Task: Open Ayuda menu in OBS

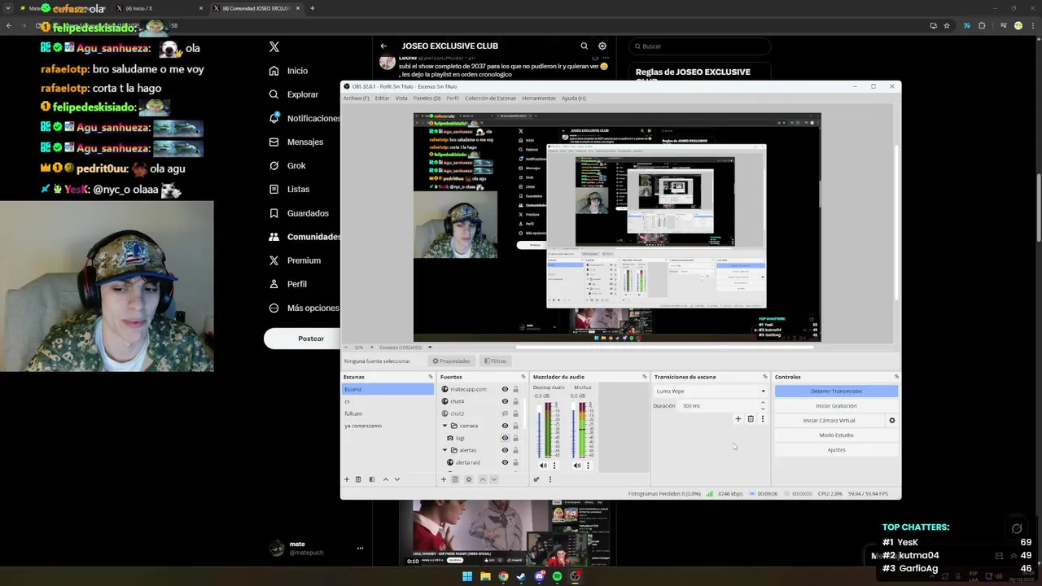Action: tap(573, 98)
